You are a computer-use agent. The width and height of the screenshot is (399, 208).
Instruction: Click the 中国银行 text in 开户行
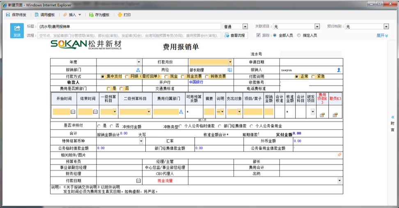[196, 82]
